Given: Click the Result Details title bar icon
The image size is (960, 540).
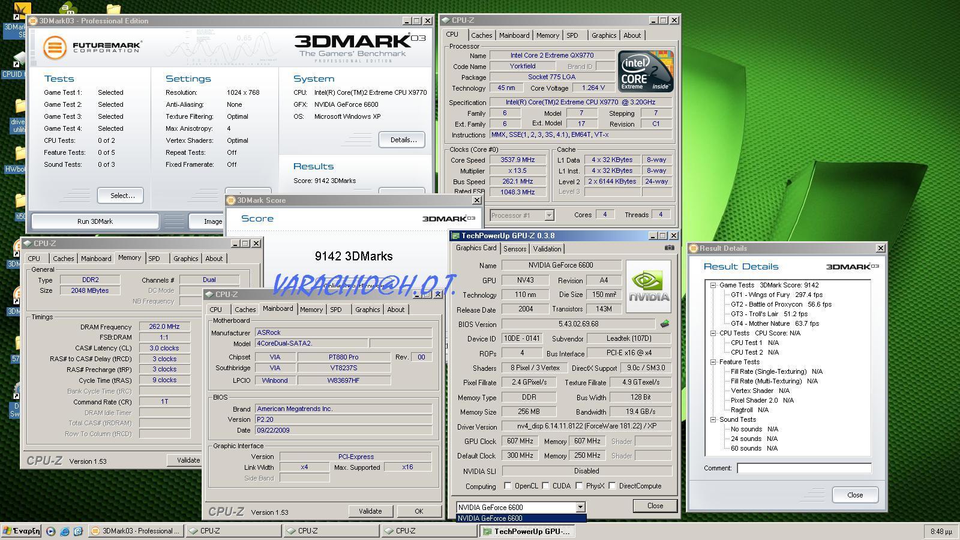Looking at the screenshot, I should pyautogui.click(x=694, y=248).
